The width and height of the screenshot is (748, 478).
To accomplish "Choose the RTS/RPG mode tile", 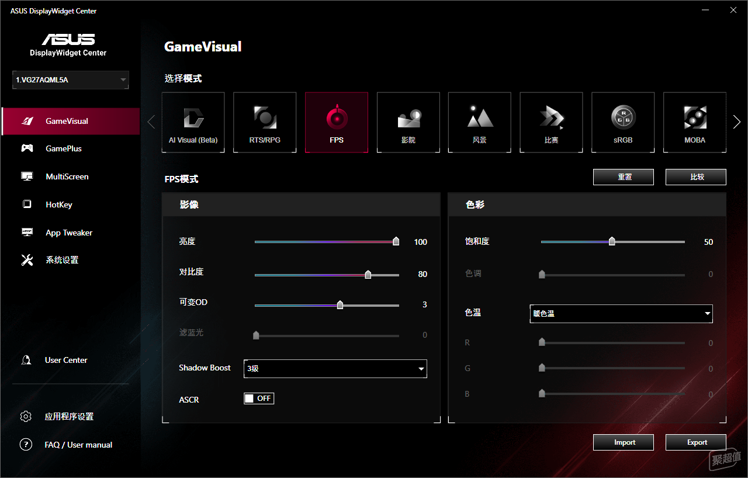I will (265, 122).
